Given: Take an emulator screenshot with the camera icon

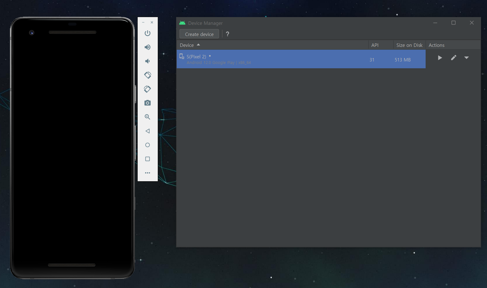Looking at the screenshot, I should point(148,103).
